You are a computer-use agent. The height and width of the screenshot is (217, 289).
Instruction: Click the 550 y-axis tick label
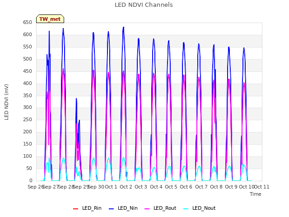pyautogui.click(x=28, y=47)
